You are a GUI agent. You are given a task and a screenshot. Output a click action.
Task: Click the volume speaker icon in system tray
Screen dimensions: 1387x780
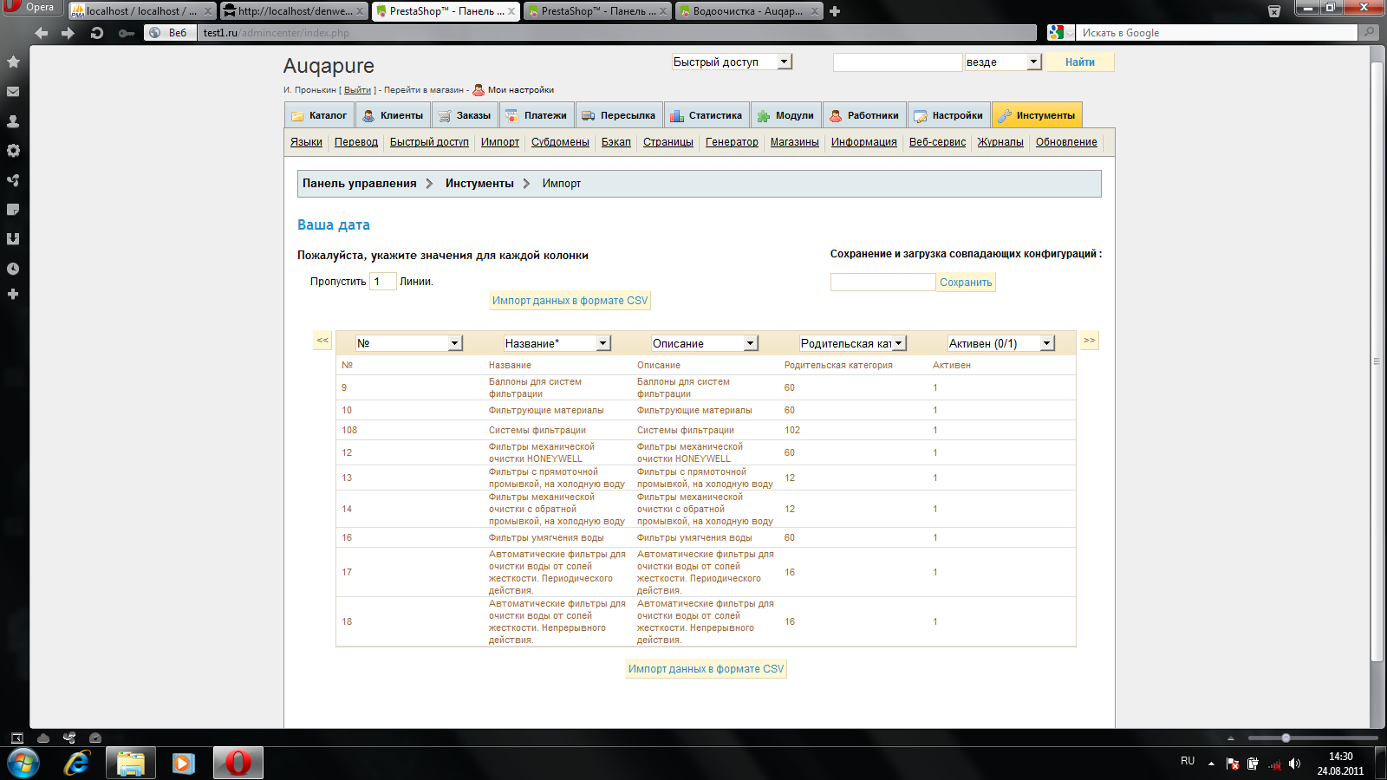pos(1295,764)
